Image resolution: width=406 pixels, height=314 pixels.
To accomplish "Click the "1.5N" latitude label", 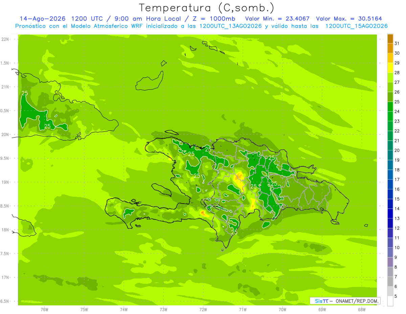I will pyautogui.click(x=4, y=63).
